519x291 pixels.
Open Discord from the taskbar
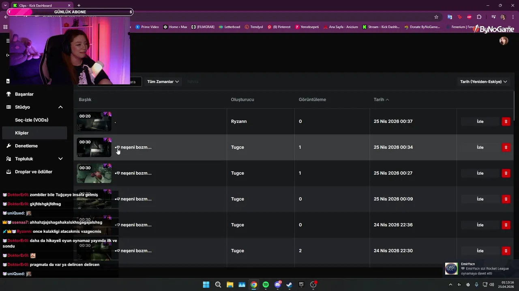point(278,285)
